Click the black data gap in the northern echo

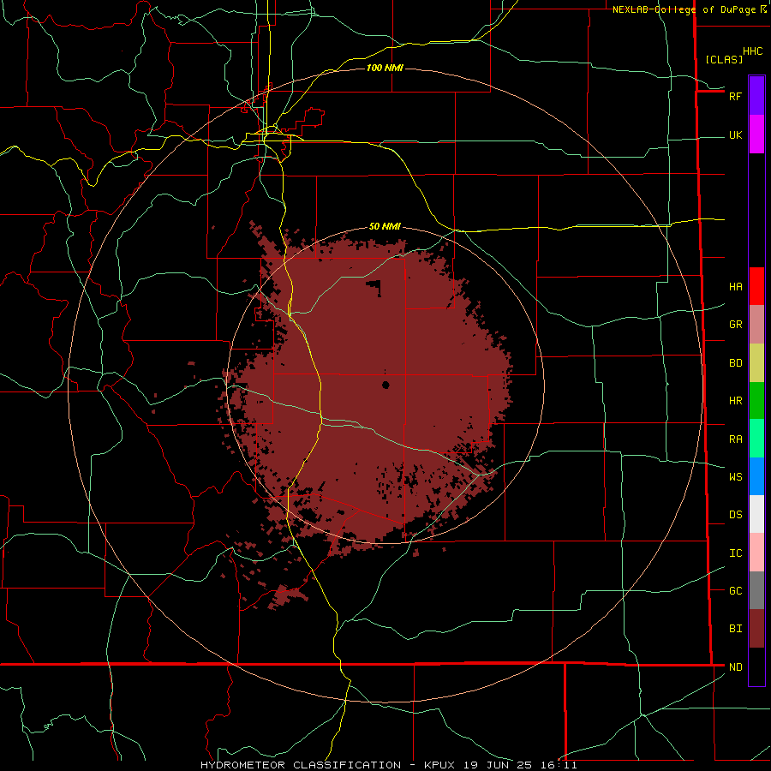click(375, 287)
